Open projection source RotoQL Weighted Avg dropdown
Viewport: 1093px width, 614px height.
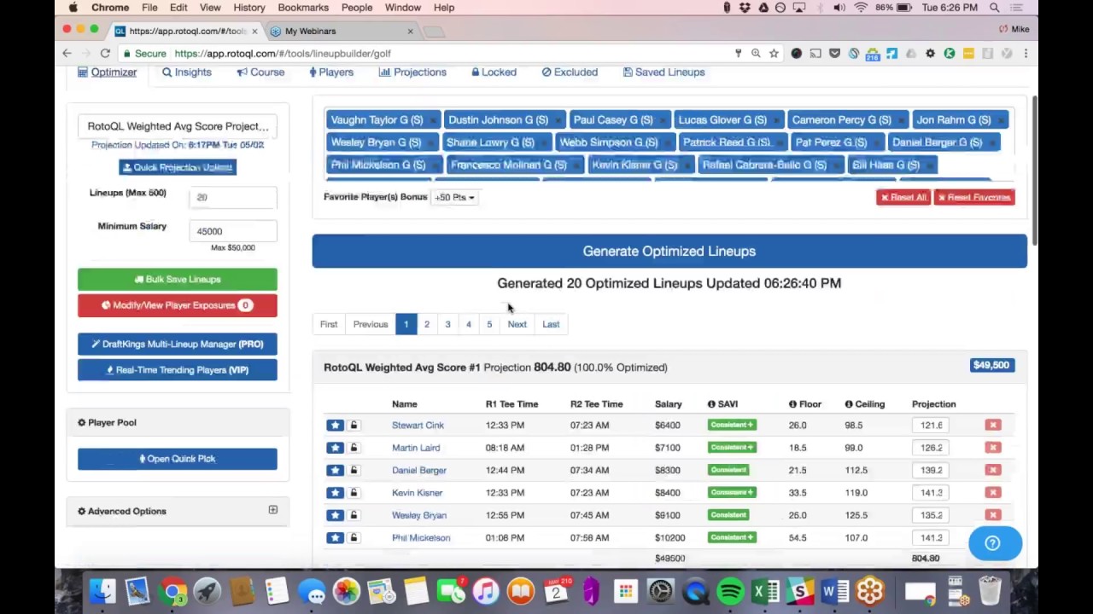click(x=178, y=126)
